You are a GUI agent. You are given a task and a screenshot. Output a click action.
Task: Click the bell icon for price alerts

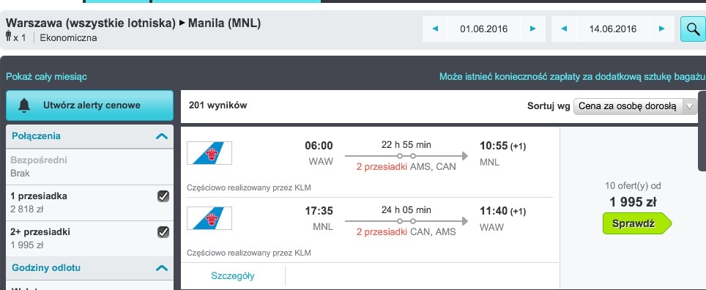tap(24, 105)
